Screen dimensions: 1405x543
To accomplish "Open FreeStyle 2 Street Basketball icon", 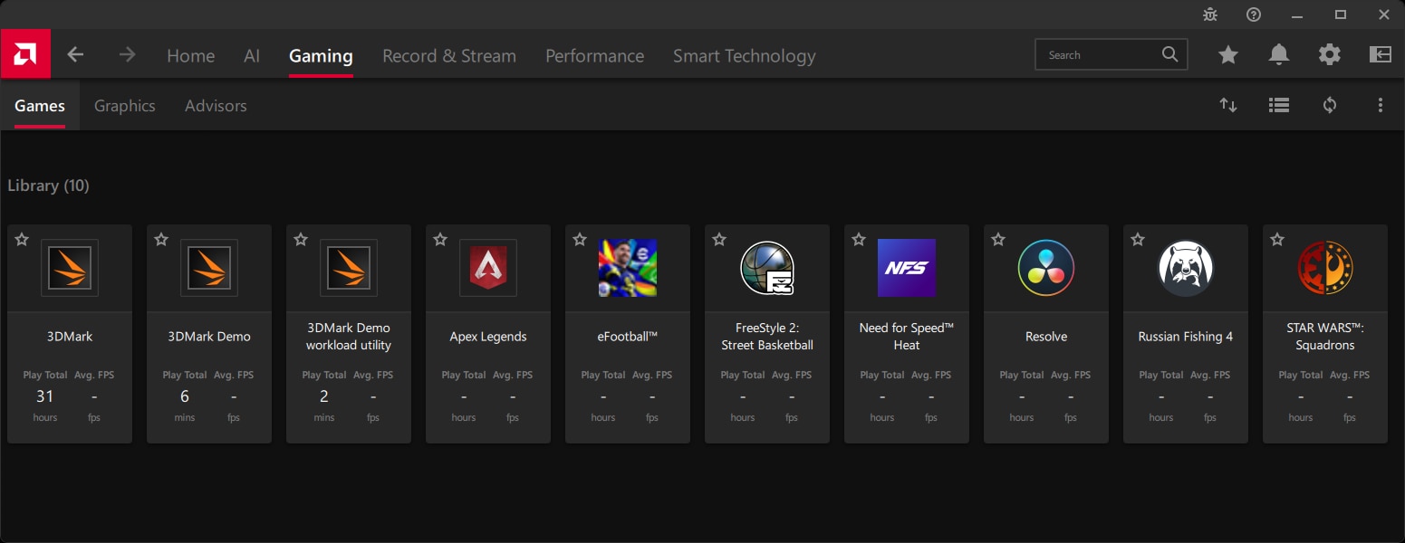I will (x=767, y=268).
